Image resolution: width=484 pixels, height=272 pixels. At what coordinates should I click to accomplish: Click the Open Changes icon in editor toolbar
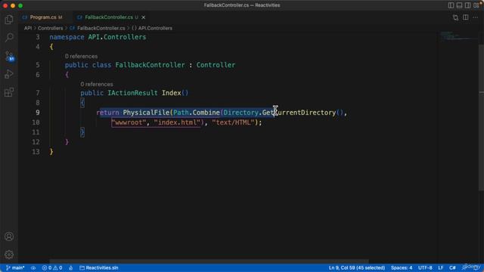[455, 17]
